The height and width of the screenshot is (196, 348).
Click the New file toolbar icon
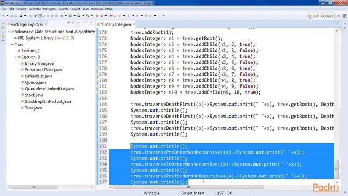click(3, 16)
